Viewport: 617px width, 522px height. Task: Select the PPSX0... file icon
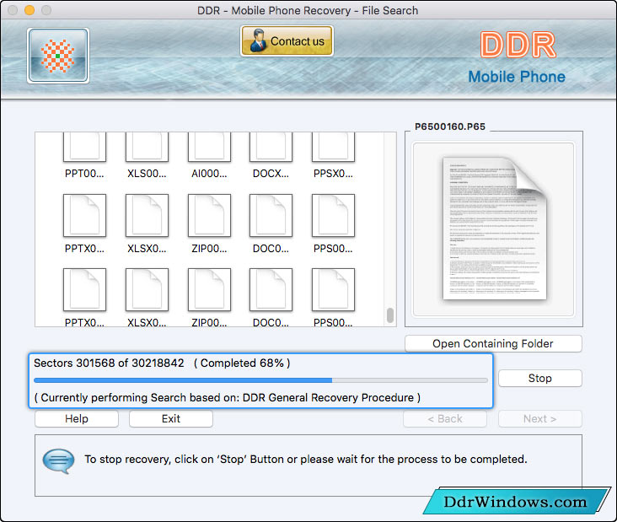(x=333, y=147)
